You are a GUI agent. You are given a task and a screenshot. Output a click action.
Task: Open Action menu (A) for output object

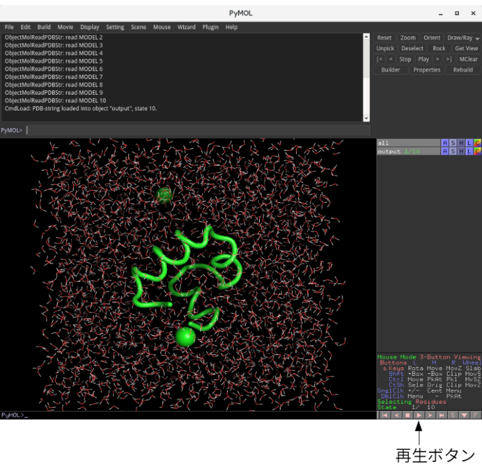(x=445, y=151)
